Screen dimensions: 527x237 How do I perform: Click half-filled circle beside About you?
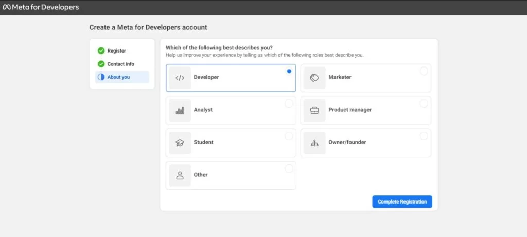click(x=101, y=77)
